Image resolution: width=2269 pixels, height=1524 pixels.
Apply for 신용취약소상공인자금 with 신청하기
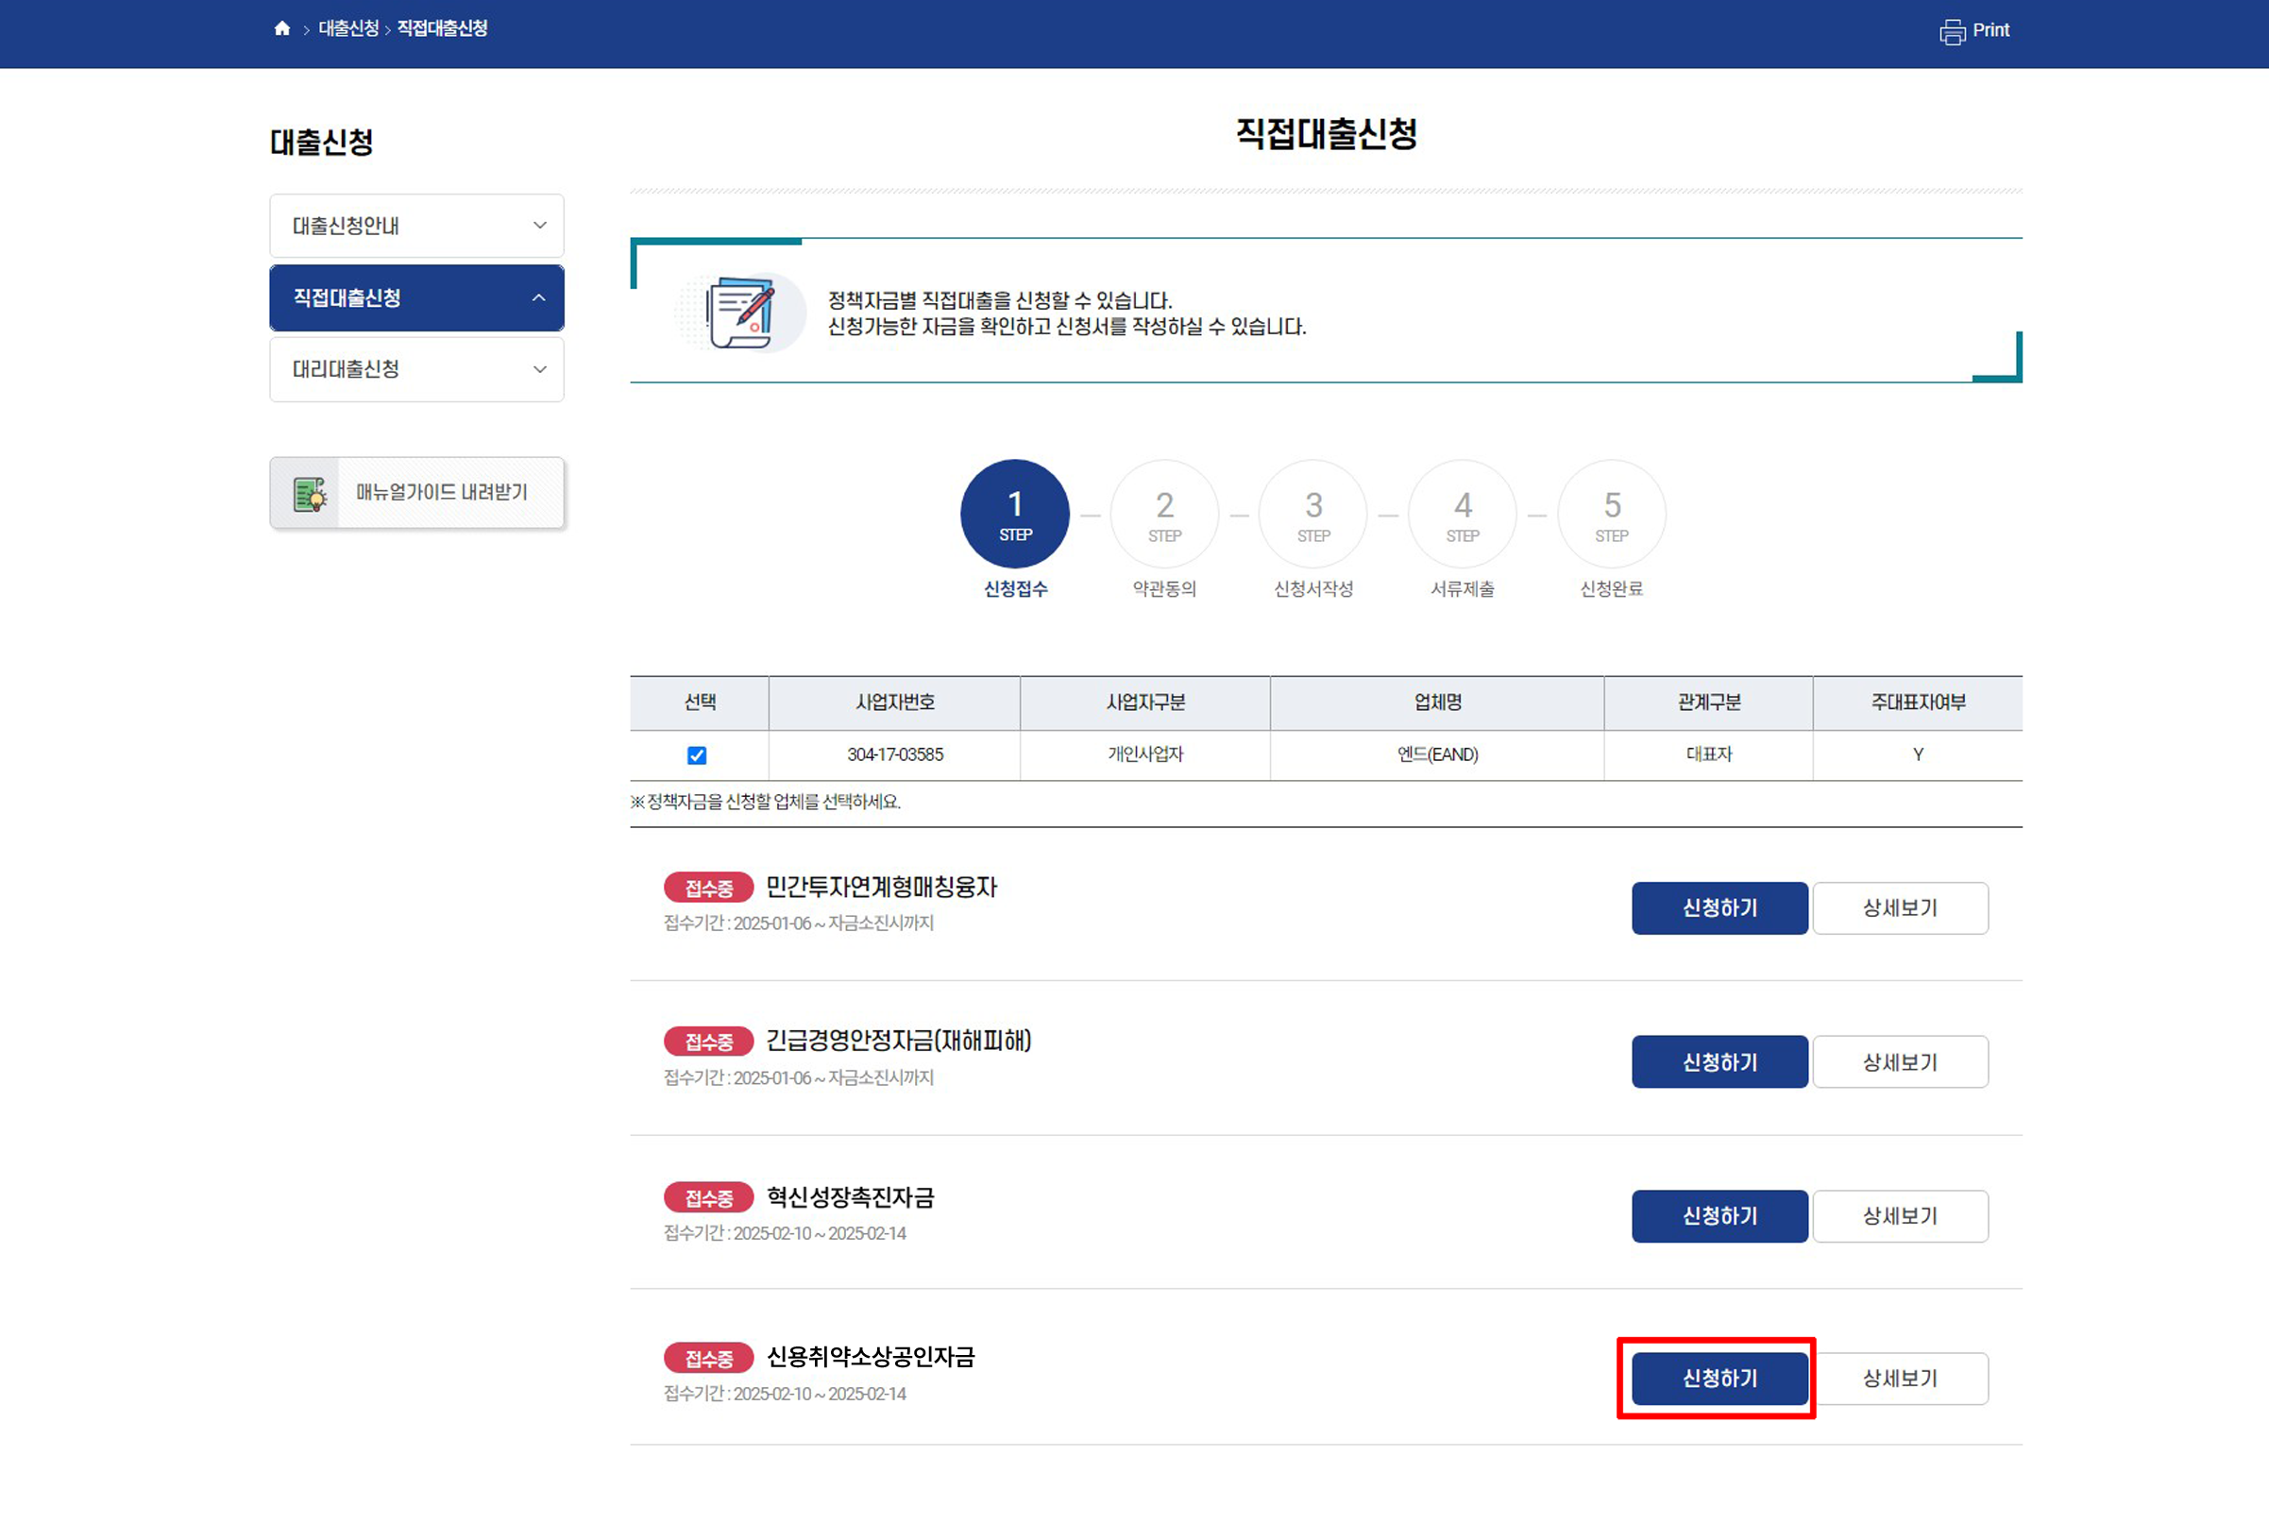click(1719, 1379)
